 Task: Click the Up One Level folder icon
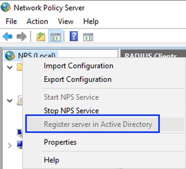click(x=41, y=37)
